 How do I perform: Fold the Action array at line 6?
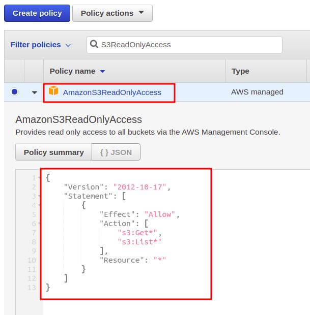(39, 224)
